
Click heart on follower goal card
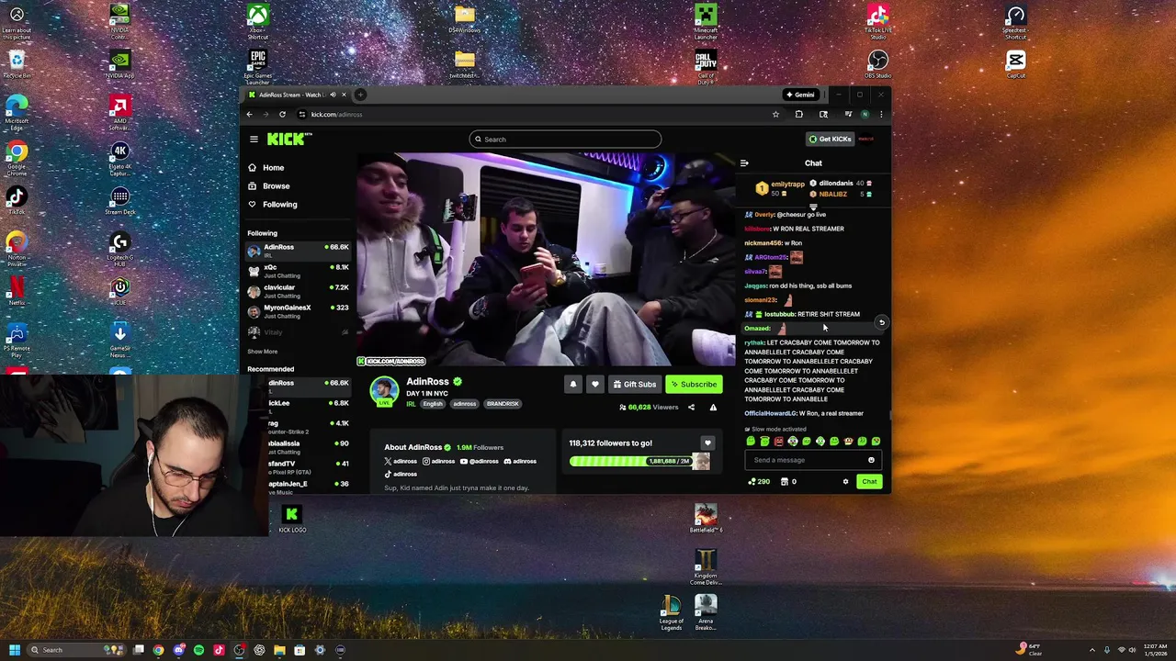(707, 443)
